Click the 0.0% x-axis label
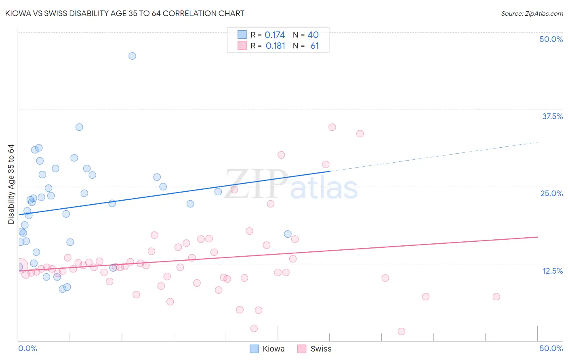 pos(27,348)
